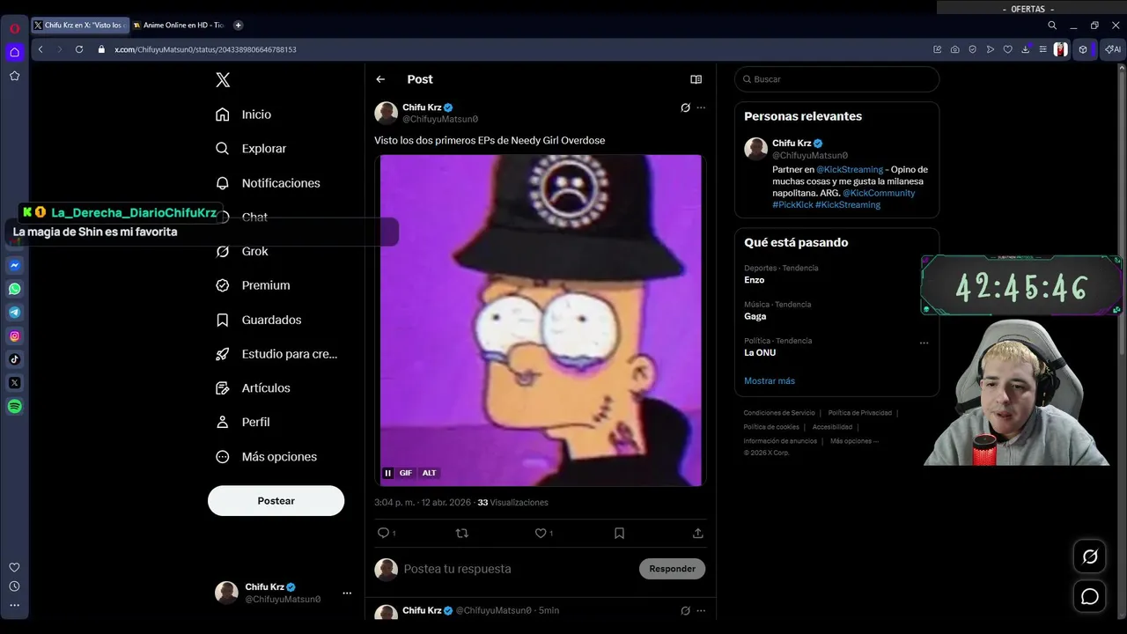
Task: Click the Postear button
Action: [276, 500]
